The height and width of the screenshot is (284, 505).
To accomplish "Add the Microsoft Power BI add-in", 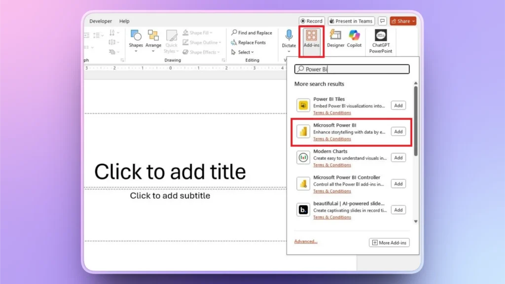I will click(x=398, y=131).
